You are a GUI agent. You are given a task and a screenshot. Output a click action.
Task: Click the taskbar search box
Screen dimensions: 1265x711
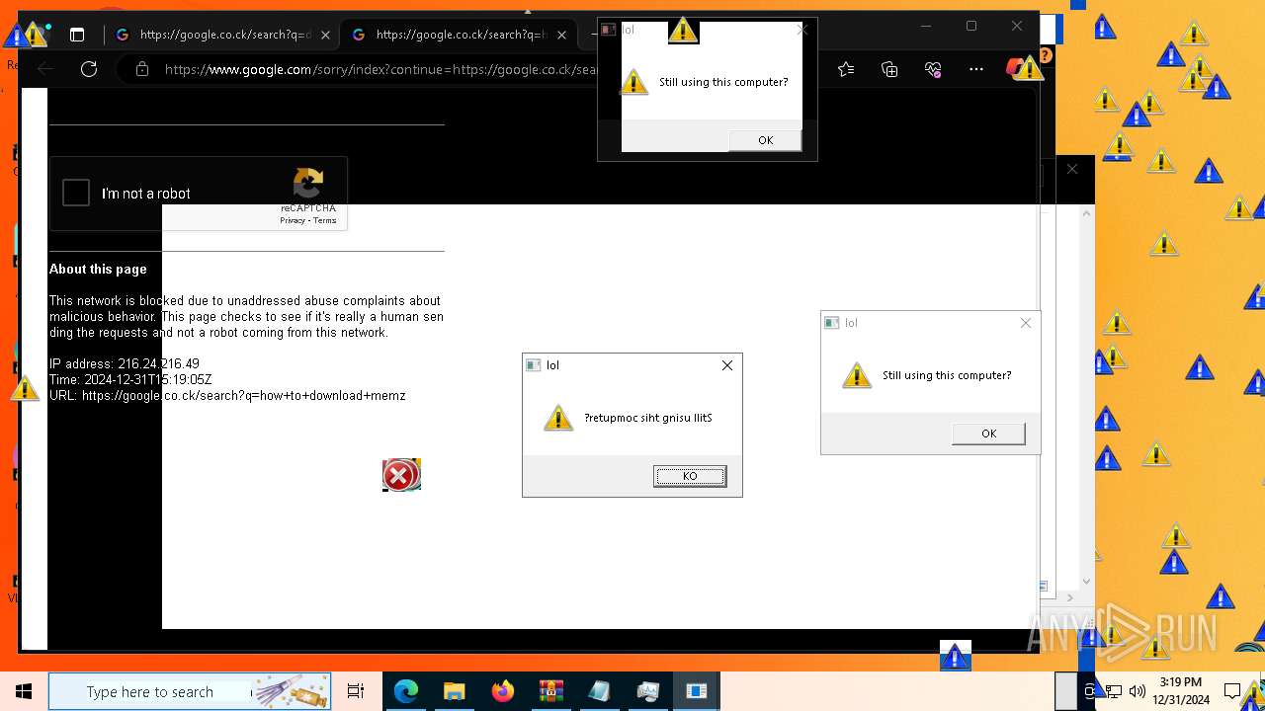coord(190,691)
